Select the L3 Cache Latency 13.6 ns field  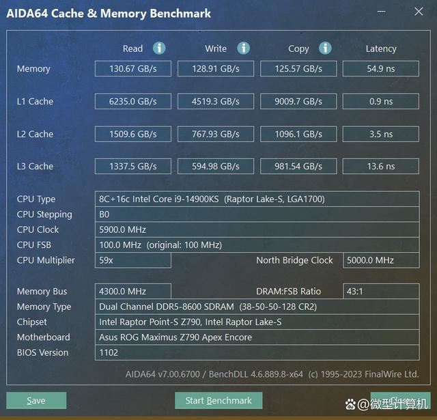pyautogui.click(x=380, y=167)
